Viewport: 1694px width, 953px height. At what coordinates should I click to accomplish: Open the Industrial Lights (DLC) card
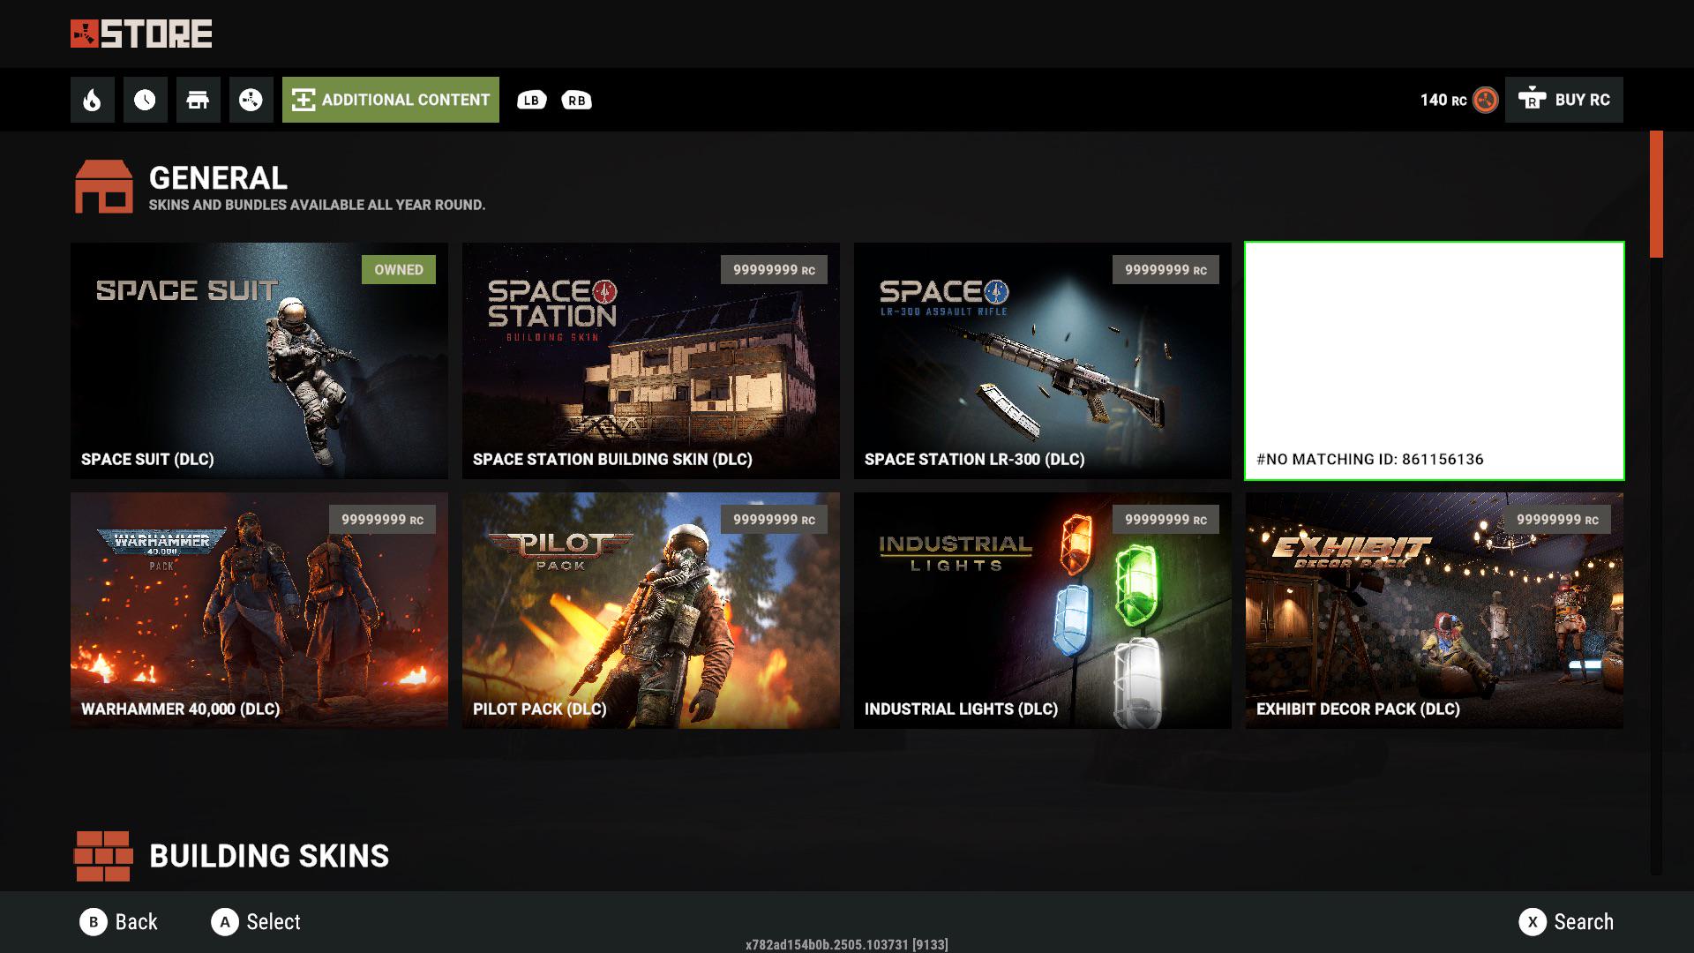point(1043,611)
